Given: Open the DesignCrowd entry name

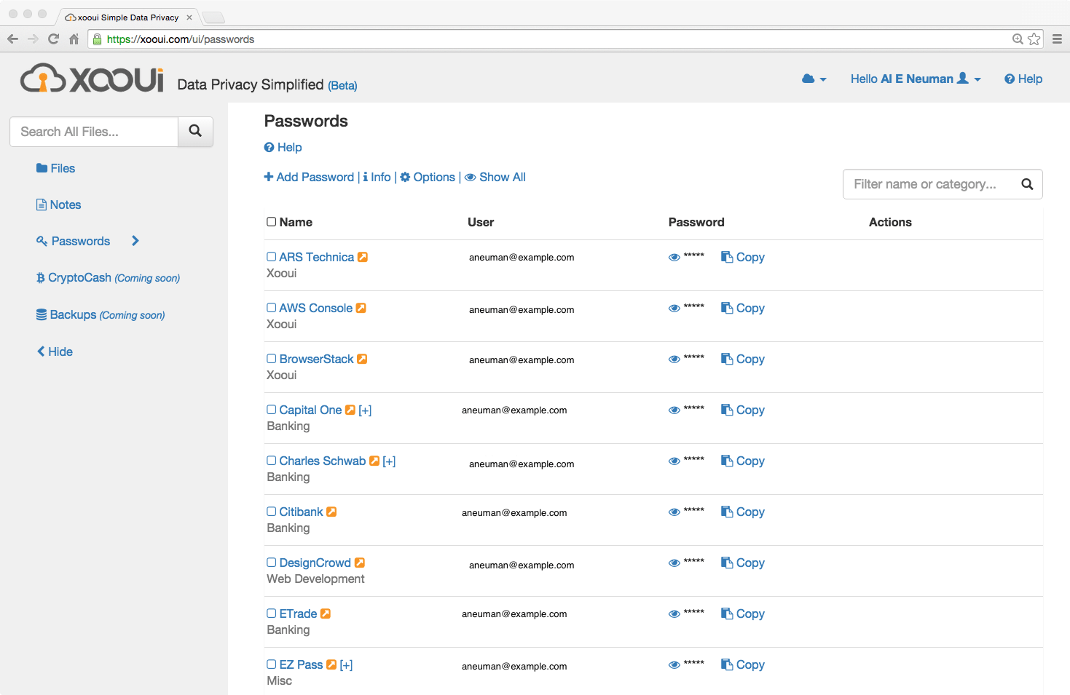Looking at the screenshot, I should coord(315,563).
